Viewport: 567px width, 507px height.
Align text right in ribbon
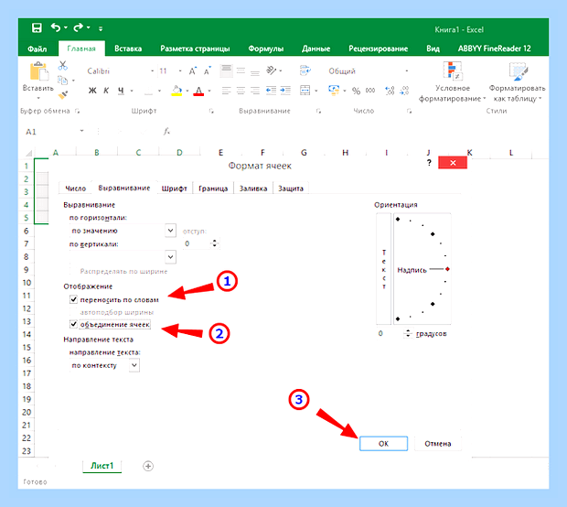click(x=255, y=90)
